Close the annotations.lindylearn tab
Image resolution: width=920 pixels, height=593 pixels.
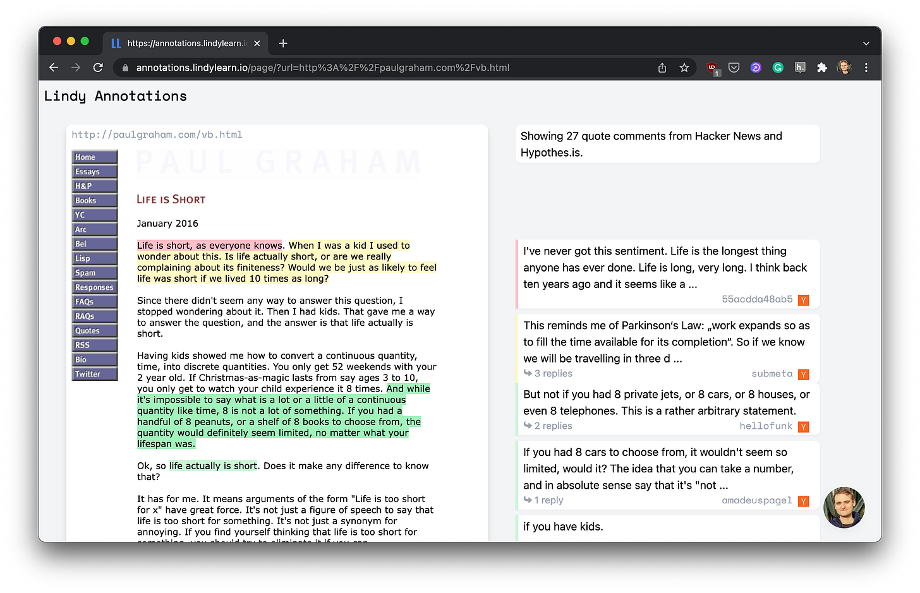pos(257,44)
